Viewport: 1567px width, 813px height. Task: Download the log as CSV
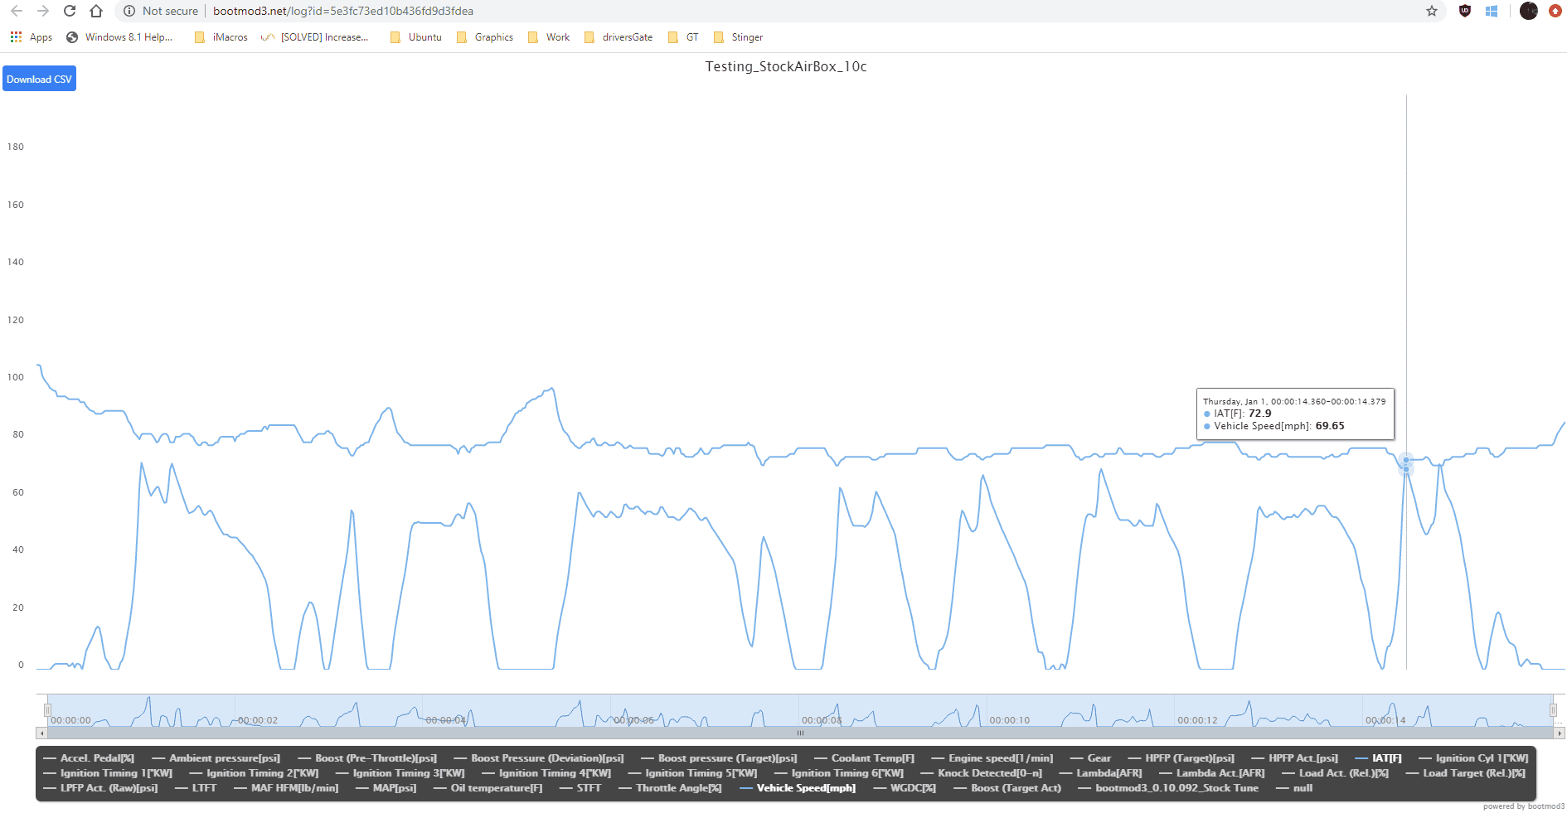[39, 79]
